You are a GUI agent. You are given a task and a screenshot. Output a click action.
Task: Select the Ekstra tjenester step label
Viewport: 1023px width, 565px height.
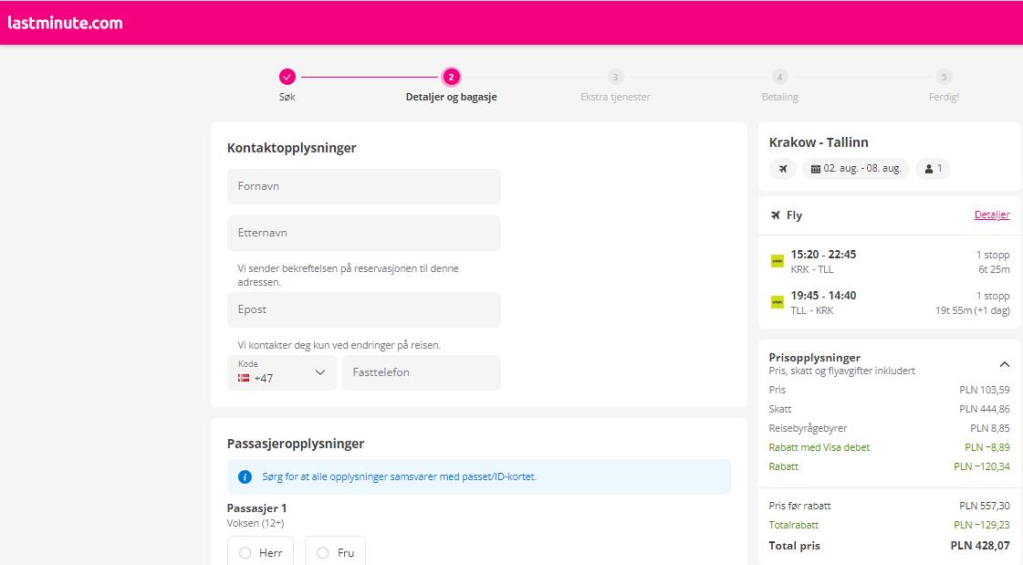pyautogui.click(x=615, y=97)
